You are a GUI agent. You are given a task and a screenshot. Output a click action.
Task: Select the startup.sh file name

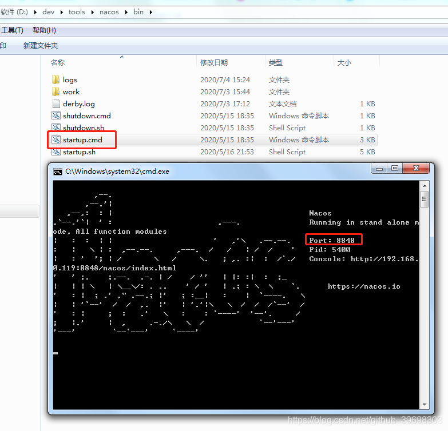(x=79, y=152)
